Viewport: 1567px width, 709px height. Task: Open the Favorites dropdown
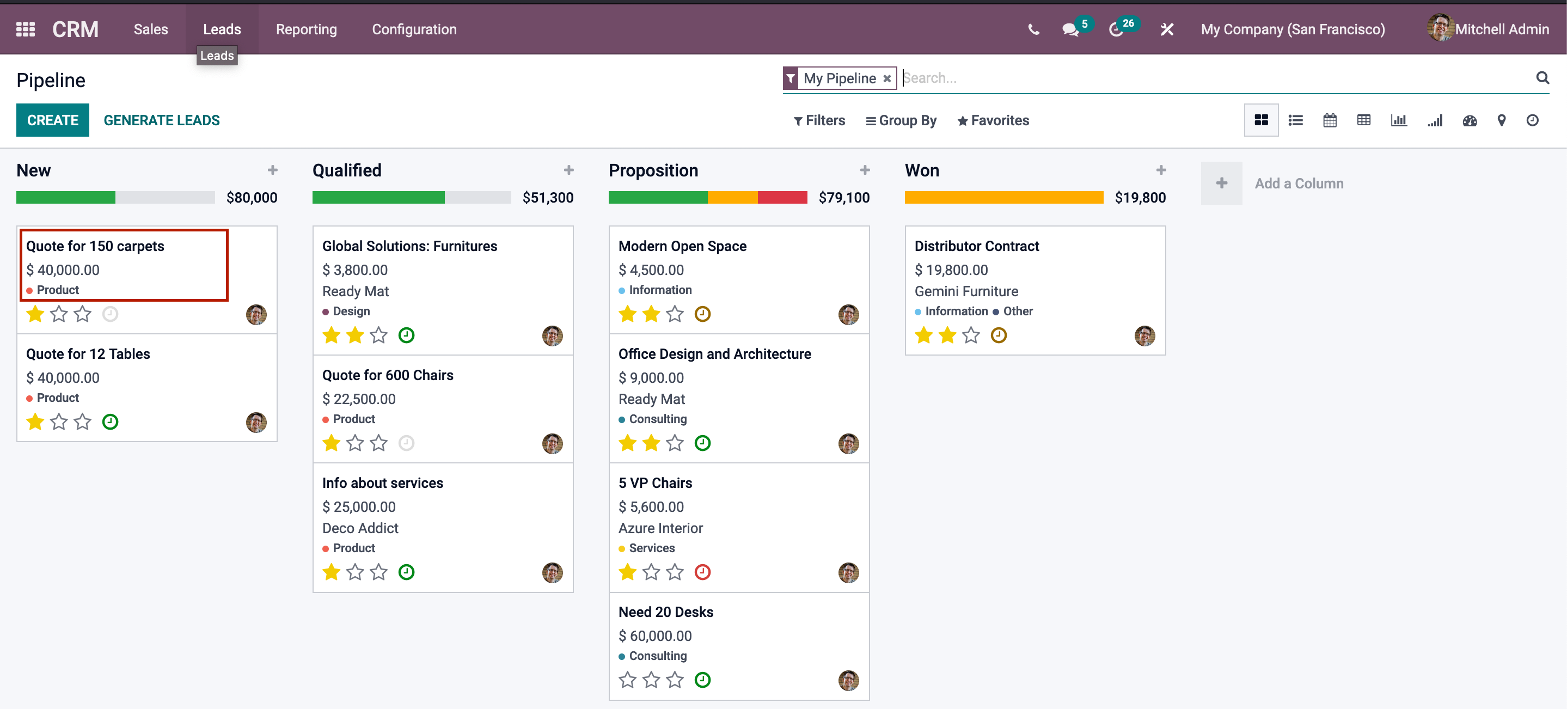coord(993,120)
